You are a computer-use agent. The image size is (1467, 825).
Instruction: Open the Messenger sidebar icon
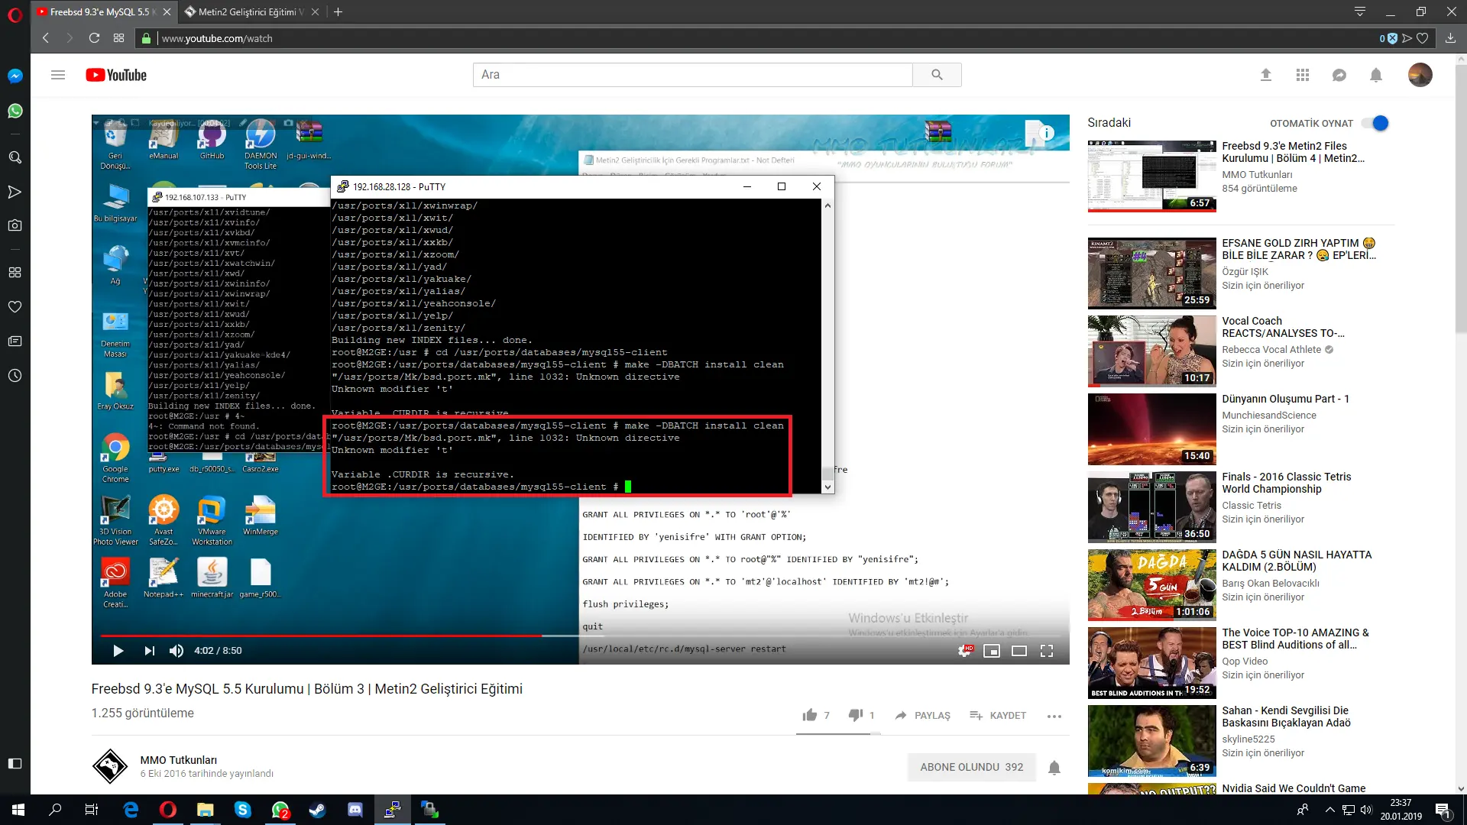click(15, 76)
